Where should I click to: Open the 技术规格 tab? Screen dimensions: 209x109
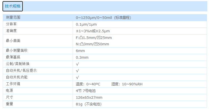coord(13,6)
